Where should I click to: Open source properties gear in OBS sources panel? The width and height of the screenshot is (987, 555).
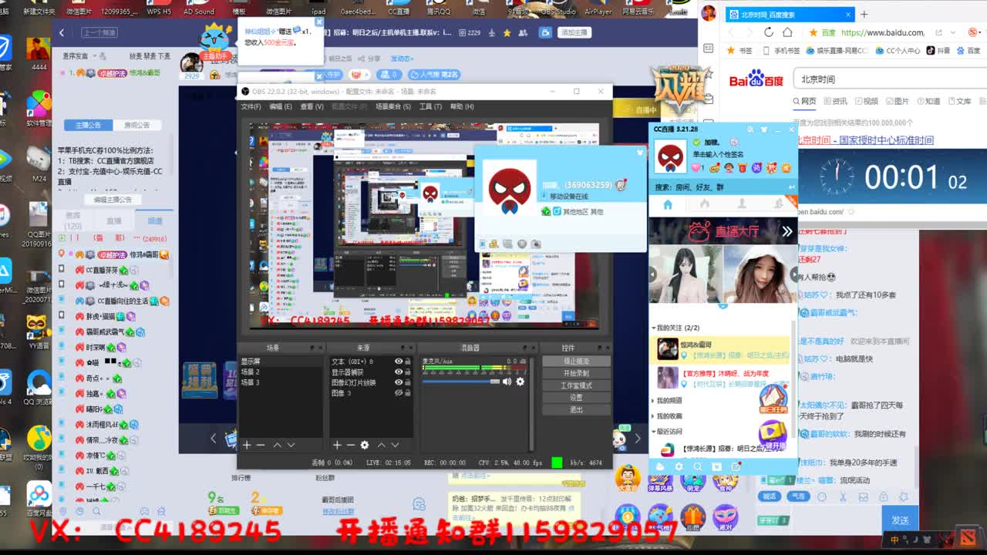(365, 445)
